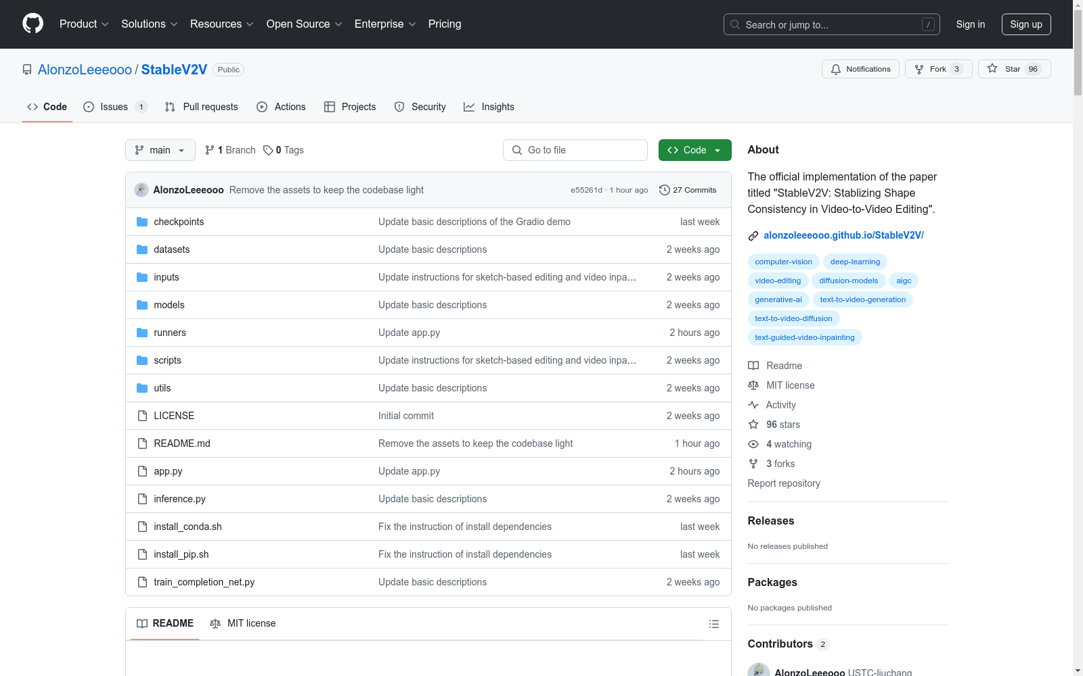The image size is (1083, 676).
Task: Open the install_conda.sh file
Action: pyautogui.click(x=187, y=527)
